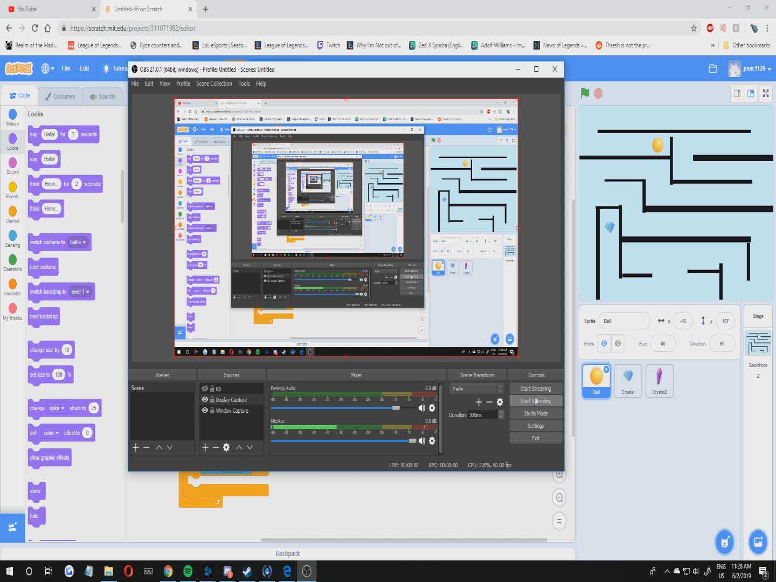This screenshot has width=776, height=582.
Task: Toggle visibility eye of the R6 source
Action: pyautogui.click(x=205, y=389)
